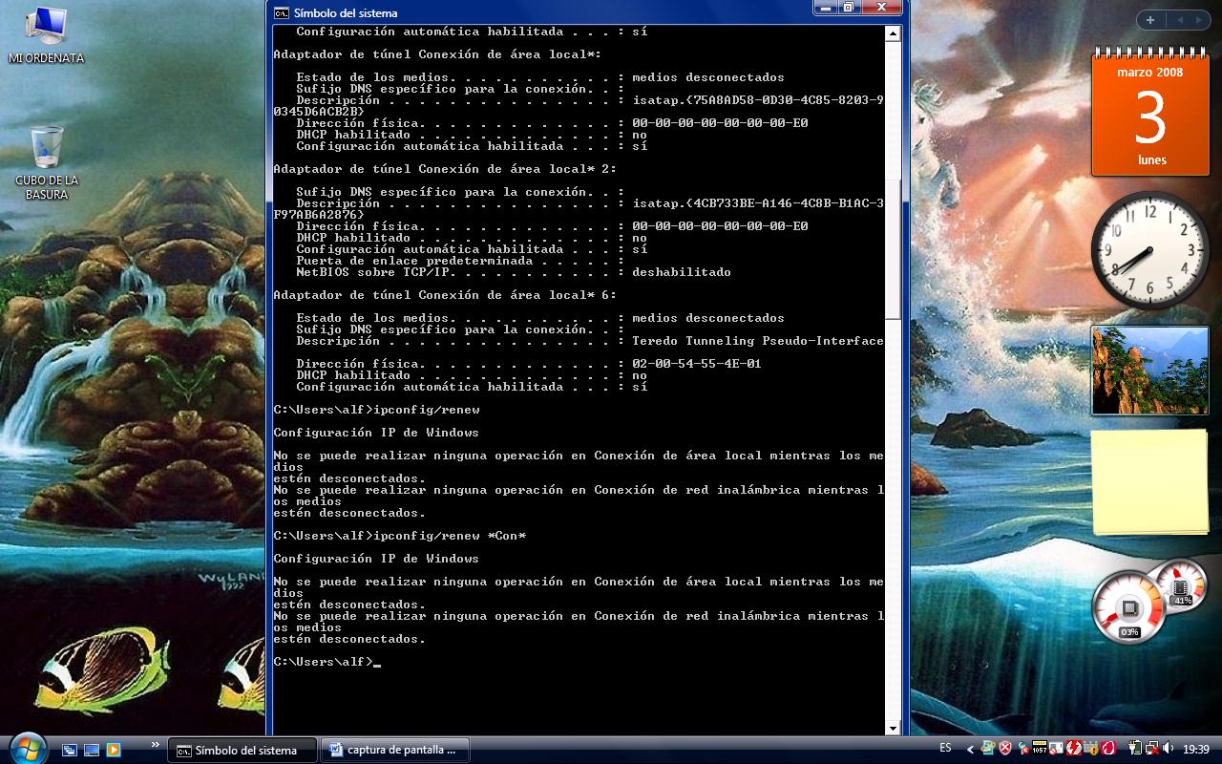Click the taskbar clock showing 19:39

click(x=1195, y=750)
